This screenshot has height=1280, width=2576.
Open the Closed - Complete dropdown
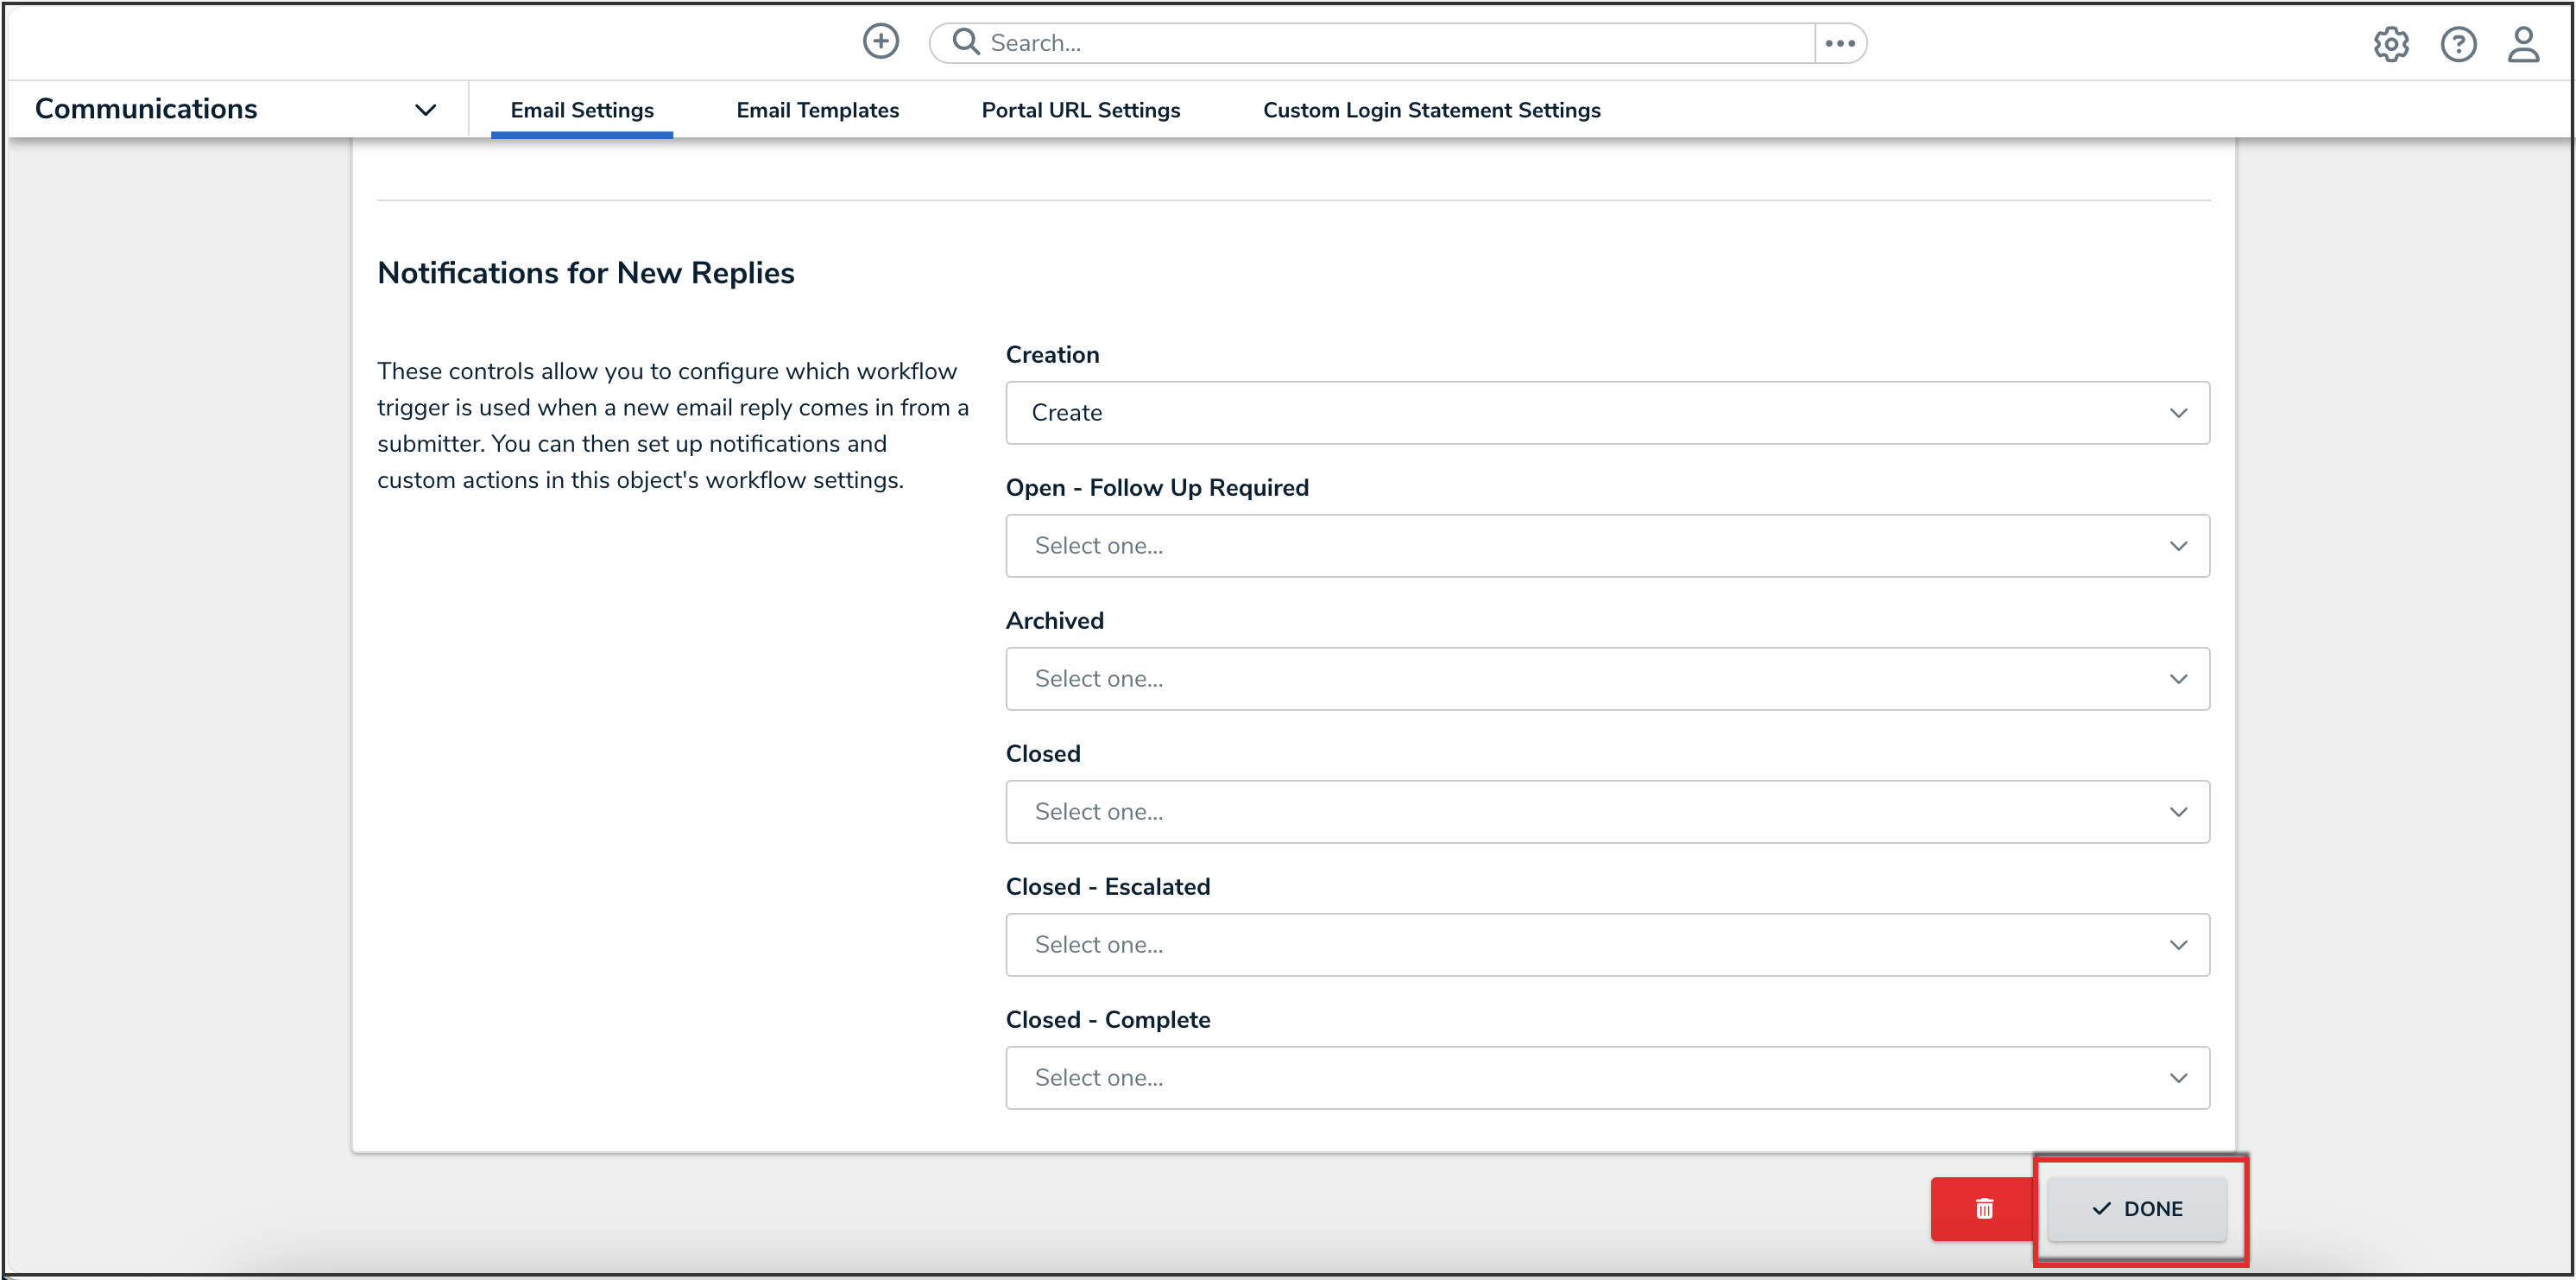[x=1606, y=1078]
